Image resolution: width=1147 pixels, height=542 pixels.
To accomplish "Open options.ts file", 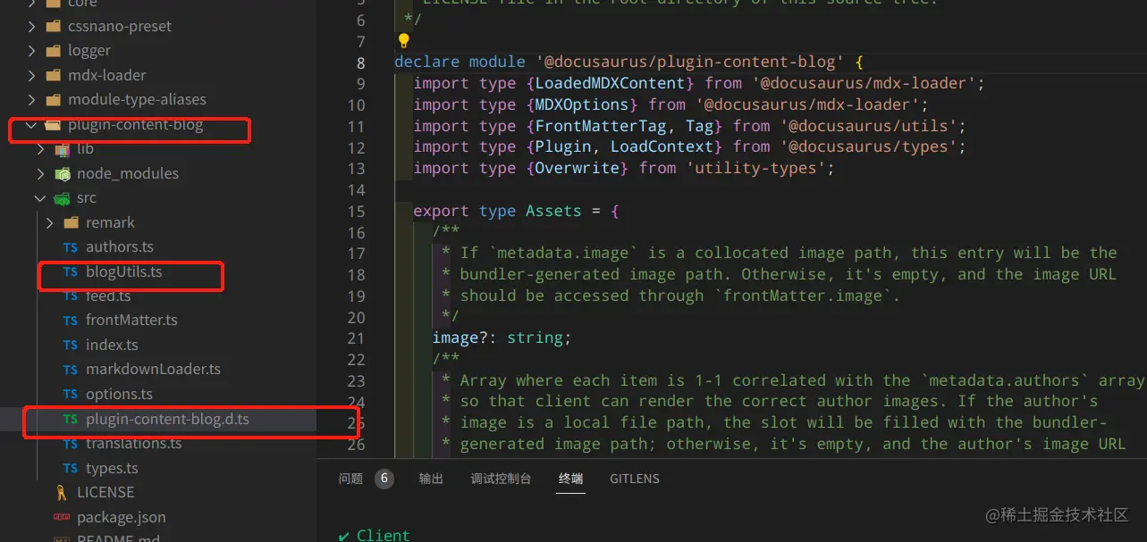I will pos(119,395).
